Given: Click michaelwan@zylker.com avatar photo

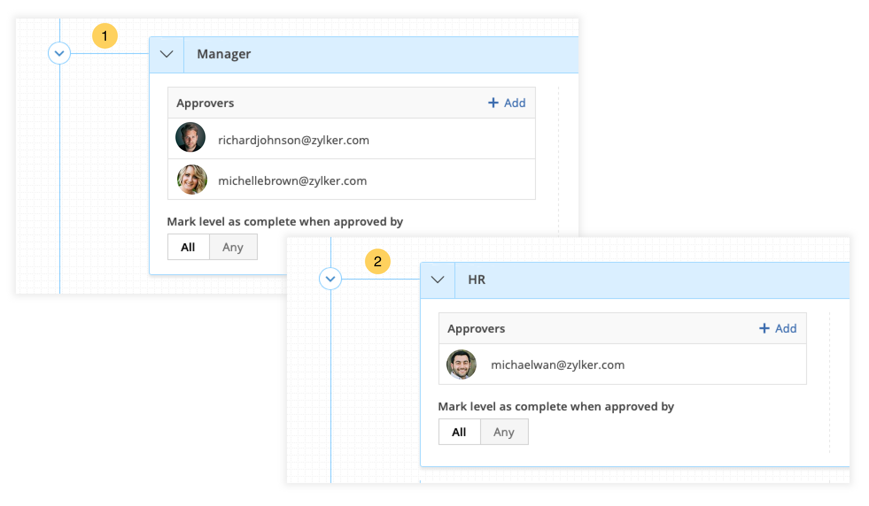Looking at the screenshot, I should click(462, 364).
